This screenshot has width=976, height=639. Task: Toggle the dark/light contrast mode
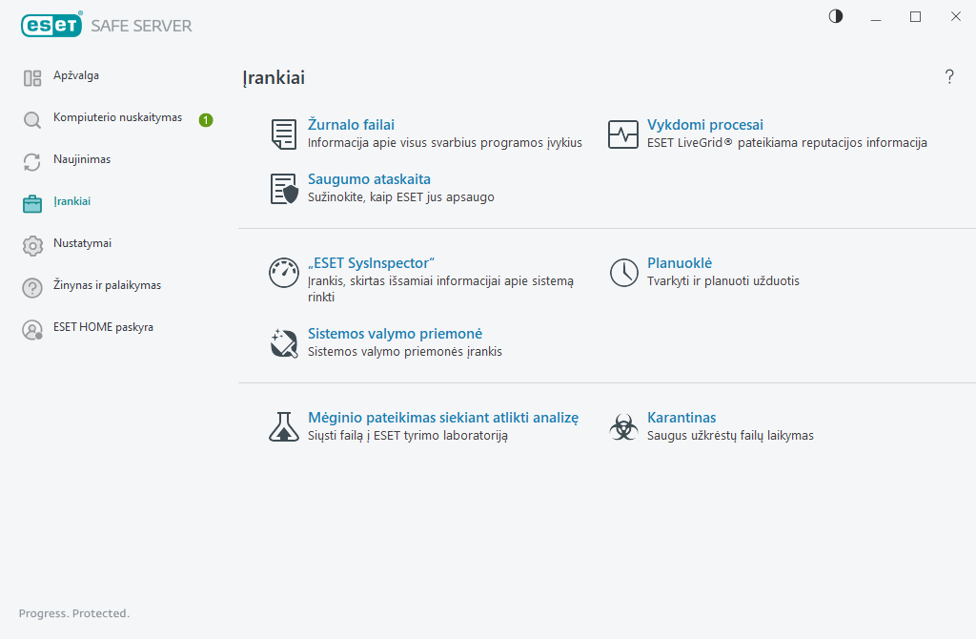click(836, 16)
